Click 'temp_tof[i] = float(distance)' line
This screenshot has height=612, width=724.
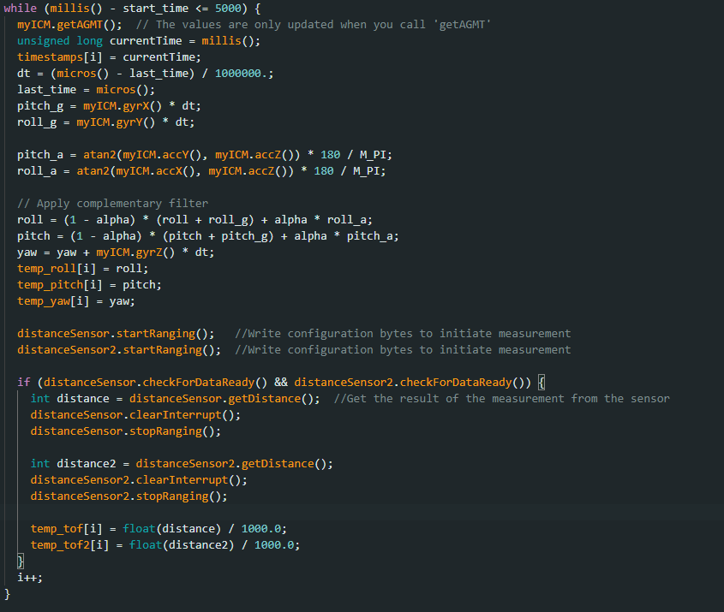click(x=159, y=528)
